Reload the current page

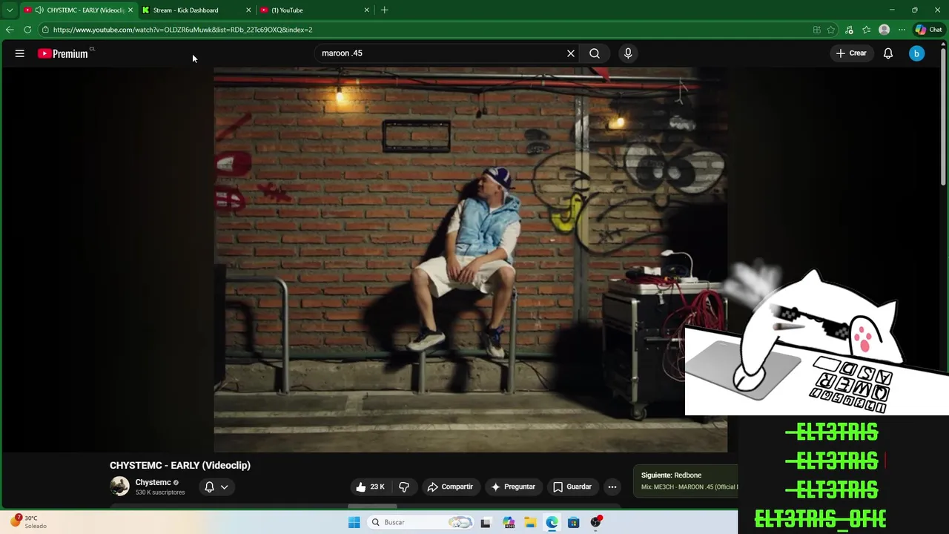(x=27, y=30)
